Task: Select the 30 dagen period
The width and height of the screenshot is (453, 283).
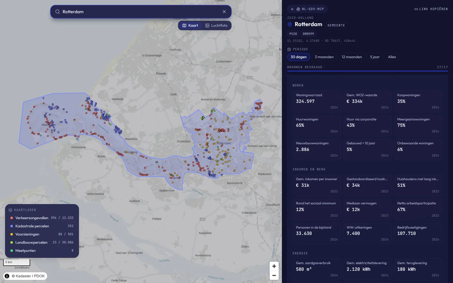Action: [x=298, y=57]
